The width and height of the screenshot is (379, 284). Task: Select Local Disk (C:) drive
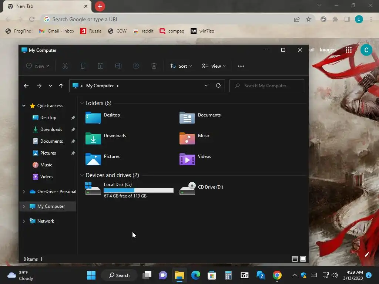[129, 190]
